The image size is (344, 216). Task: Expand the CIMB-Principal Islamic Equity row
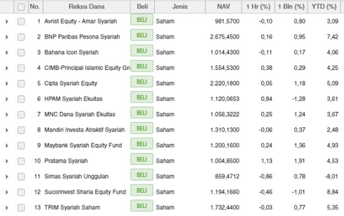point(7,68)
